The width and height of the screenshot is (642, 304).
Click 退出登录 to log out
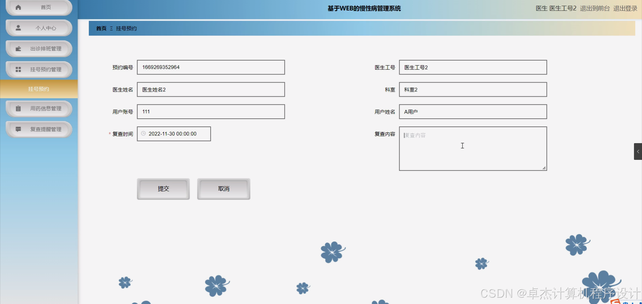pyautogui.click(x=625, y=8)
